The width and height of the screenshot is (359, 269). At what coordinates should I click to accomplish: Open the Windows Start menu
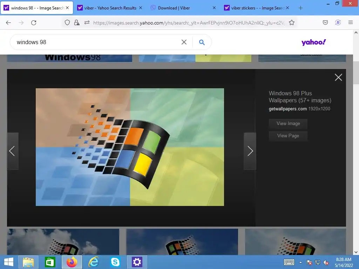point(9,262)
